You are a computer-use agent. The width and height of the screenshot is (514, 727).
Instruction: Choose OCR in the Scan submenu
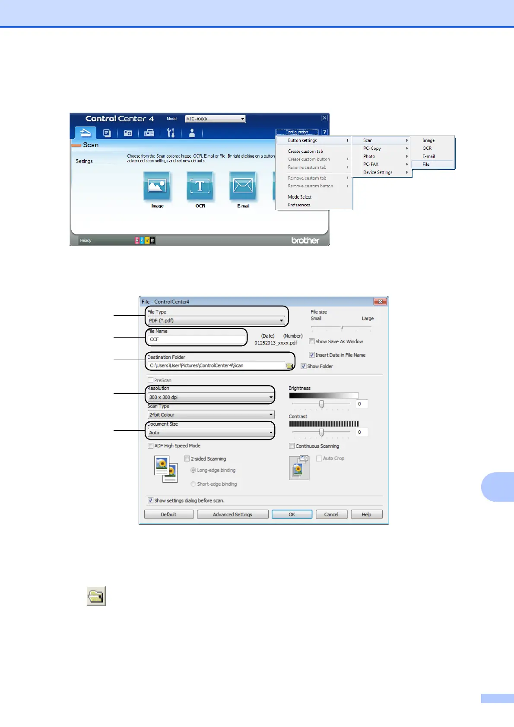pos(432,148)
